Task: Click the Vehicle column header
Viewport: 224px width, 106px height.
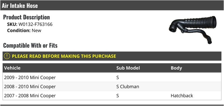Action: (x=12, y=68)
